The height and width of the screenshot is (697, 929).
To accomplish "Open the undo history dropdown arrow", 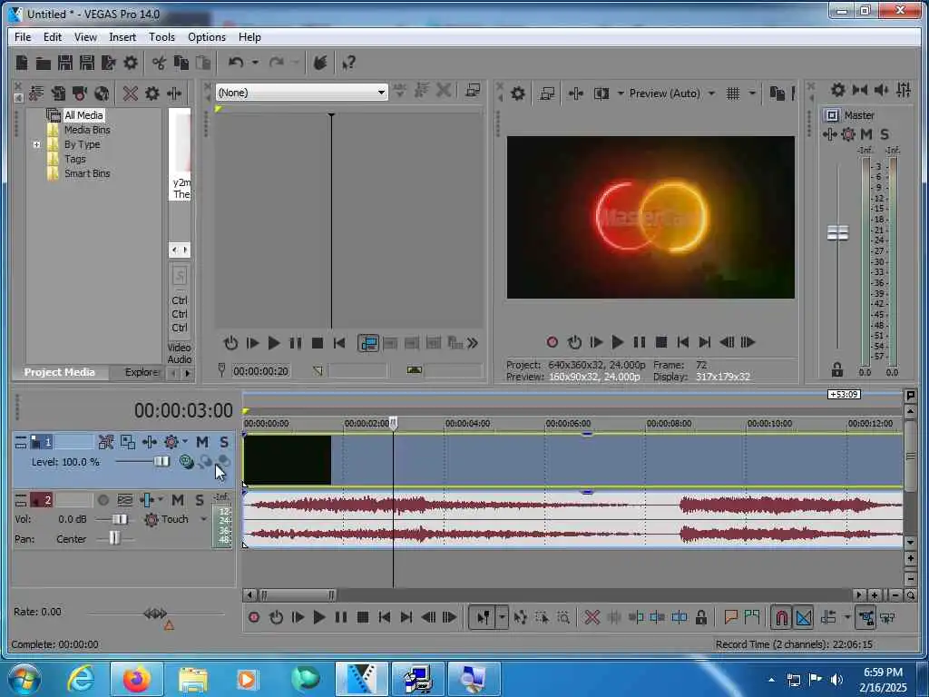I will click(x=255, y=63).
